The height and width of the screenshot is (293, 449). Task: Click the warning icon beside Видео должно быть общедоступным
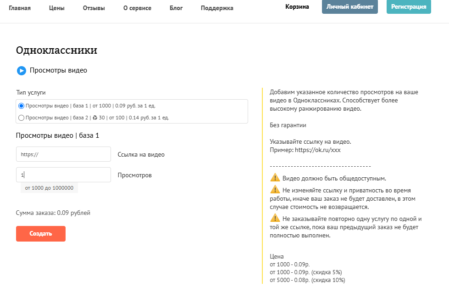pyautogui.click(x=275, y=177)
